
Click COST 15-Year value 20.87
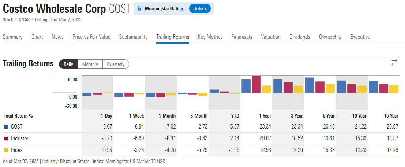coord(393,127)
